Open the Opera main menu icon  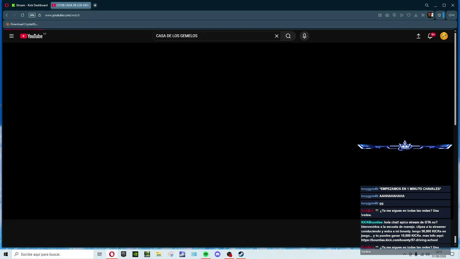(x=6, y=5)
